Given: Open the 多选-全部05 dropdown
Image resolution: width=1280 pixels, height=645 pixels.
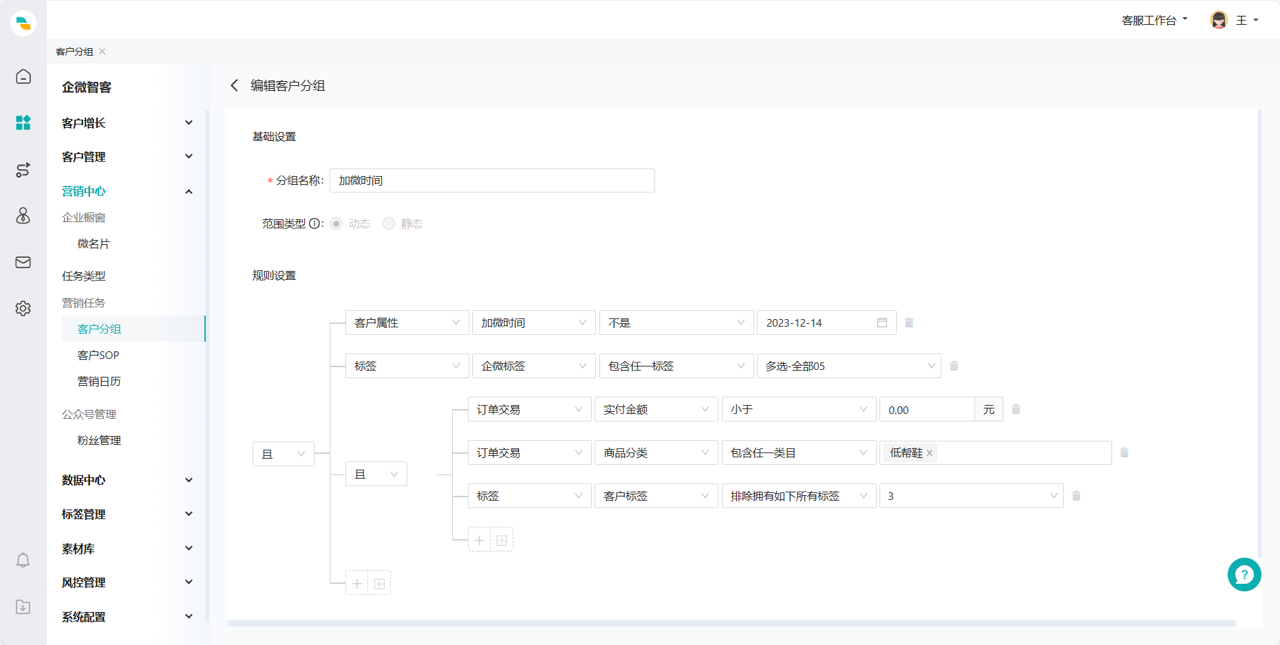Looking at the screenshot, I should [849, 366].
